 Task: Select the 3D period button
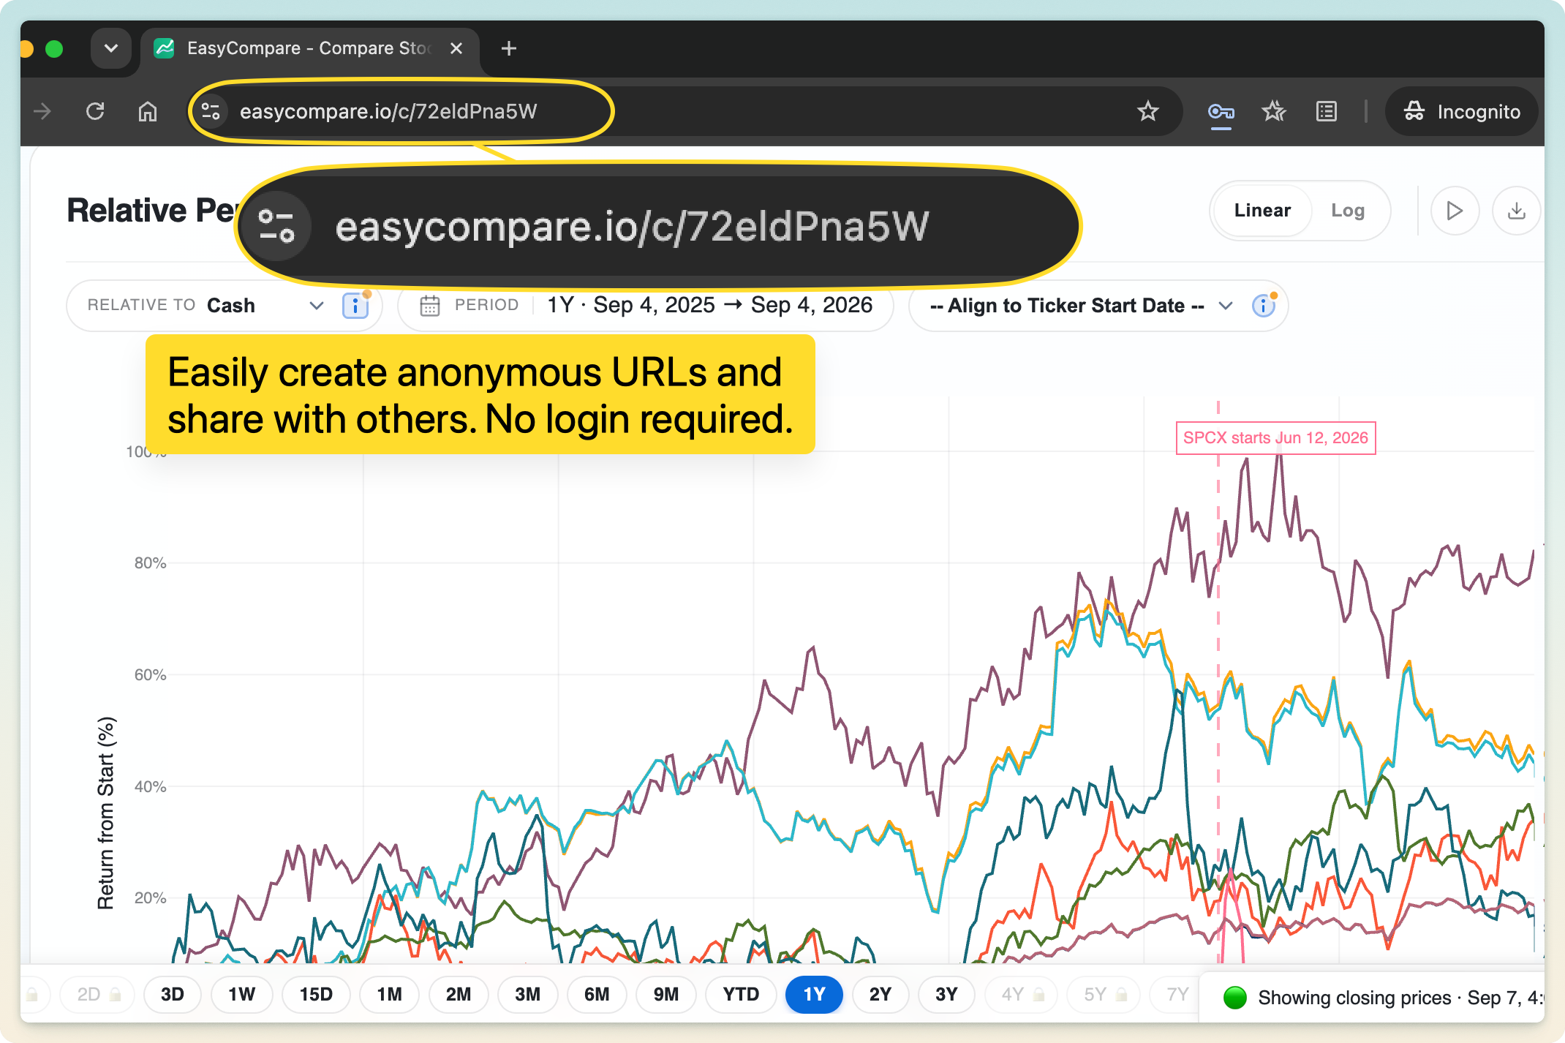coord(173,995)
